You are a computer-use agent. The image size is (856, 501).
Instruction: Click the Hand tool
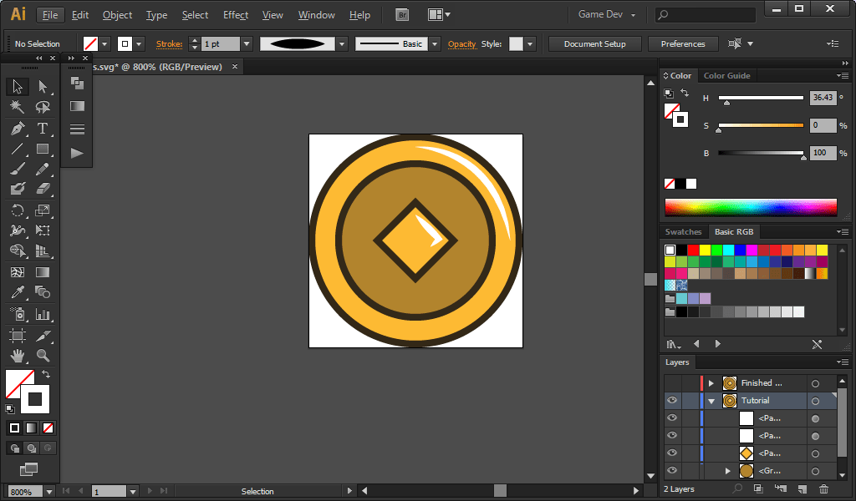pyautogui.click(x=17, y=355)
